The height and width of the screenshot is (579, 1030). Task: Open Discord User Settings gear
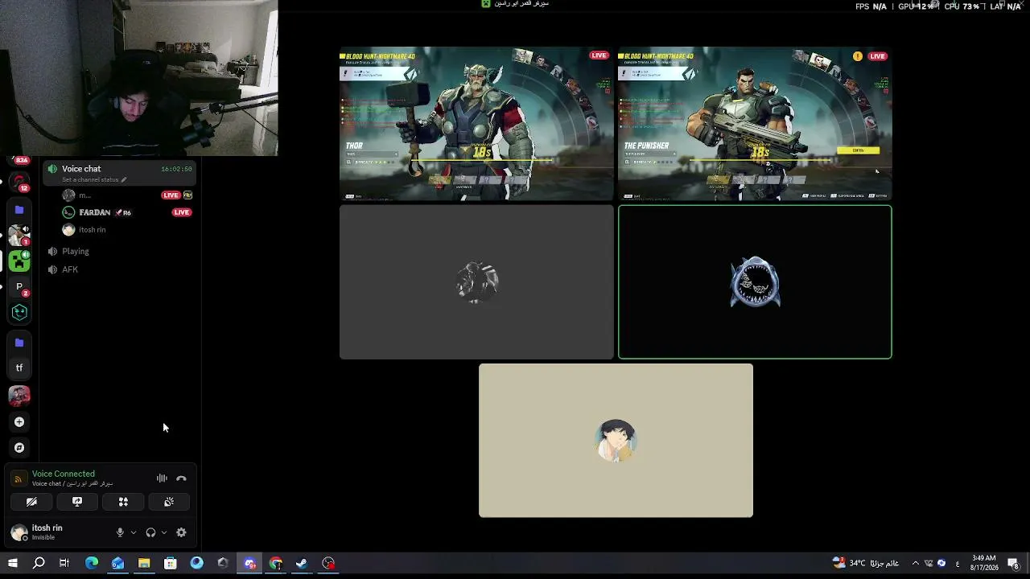(181, 532)
